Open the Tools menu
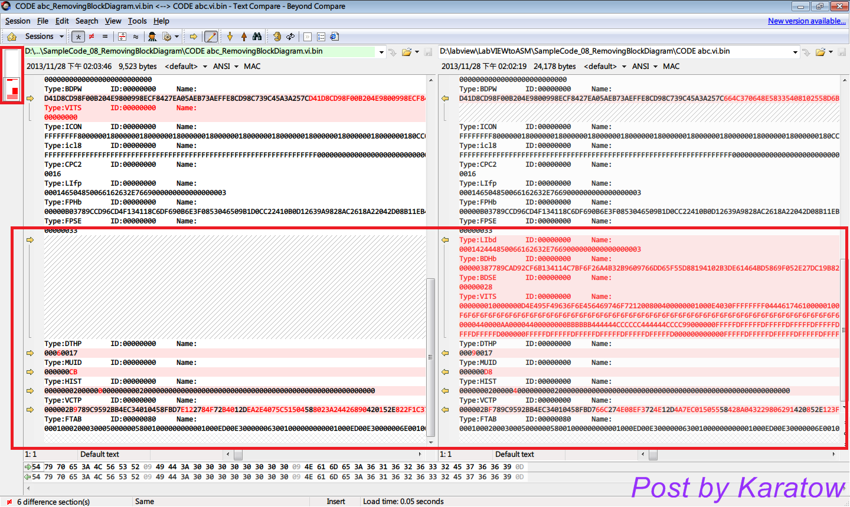Image resolution: width=850 pixels, height=507 pixels. point(137,21)
